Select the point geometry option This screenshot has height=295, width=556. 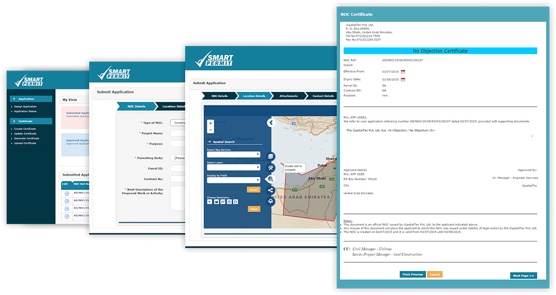[209, 201]
